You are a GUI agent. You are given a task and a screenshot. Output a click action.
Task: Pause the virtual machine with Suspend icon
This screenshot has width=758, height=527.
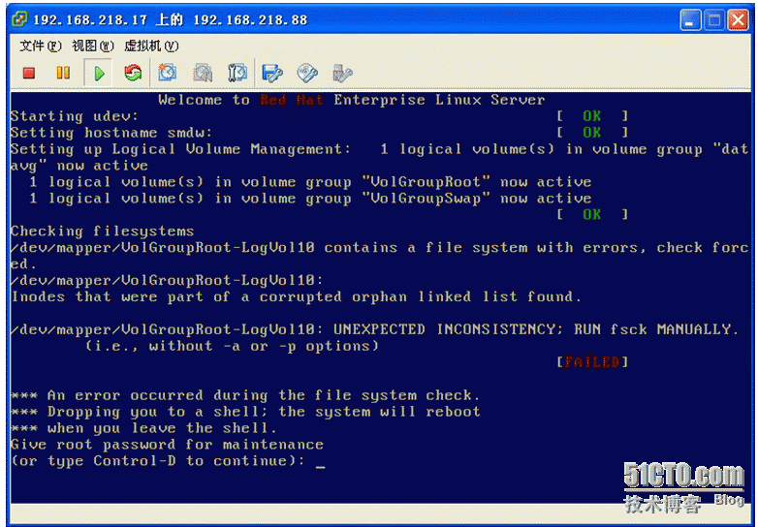point(63,73)
